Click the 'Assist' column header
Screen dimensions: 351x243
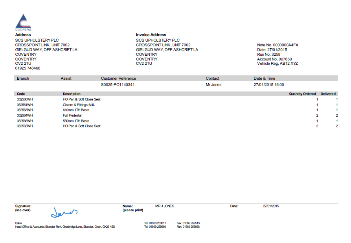[x=66, y=78]
